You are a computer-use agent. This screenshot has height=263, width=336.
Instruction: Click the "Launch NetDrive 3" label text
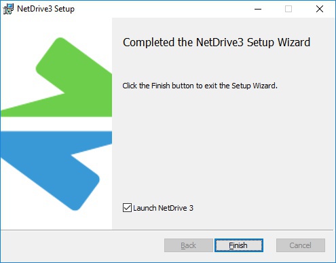[163, 208]
